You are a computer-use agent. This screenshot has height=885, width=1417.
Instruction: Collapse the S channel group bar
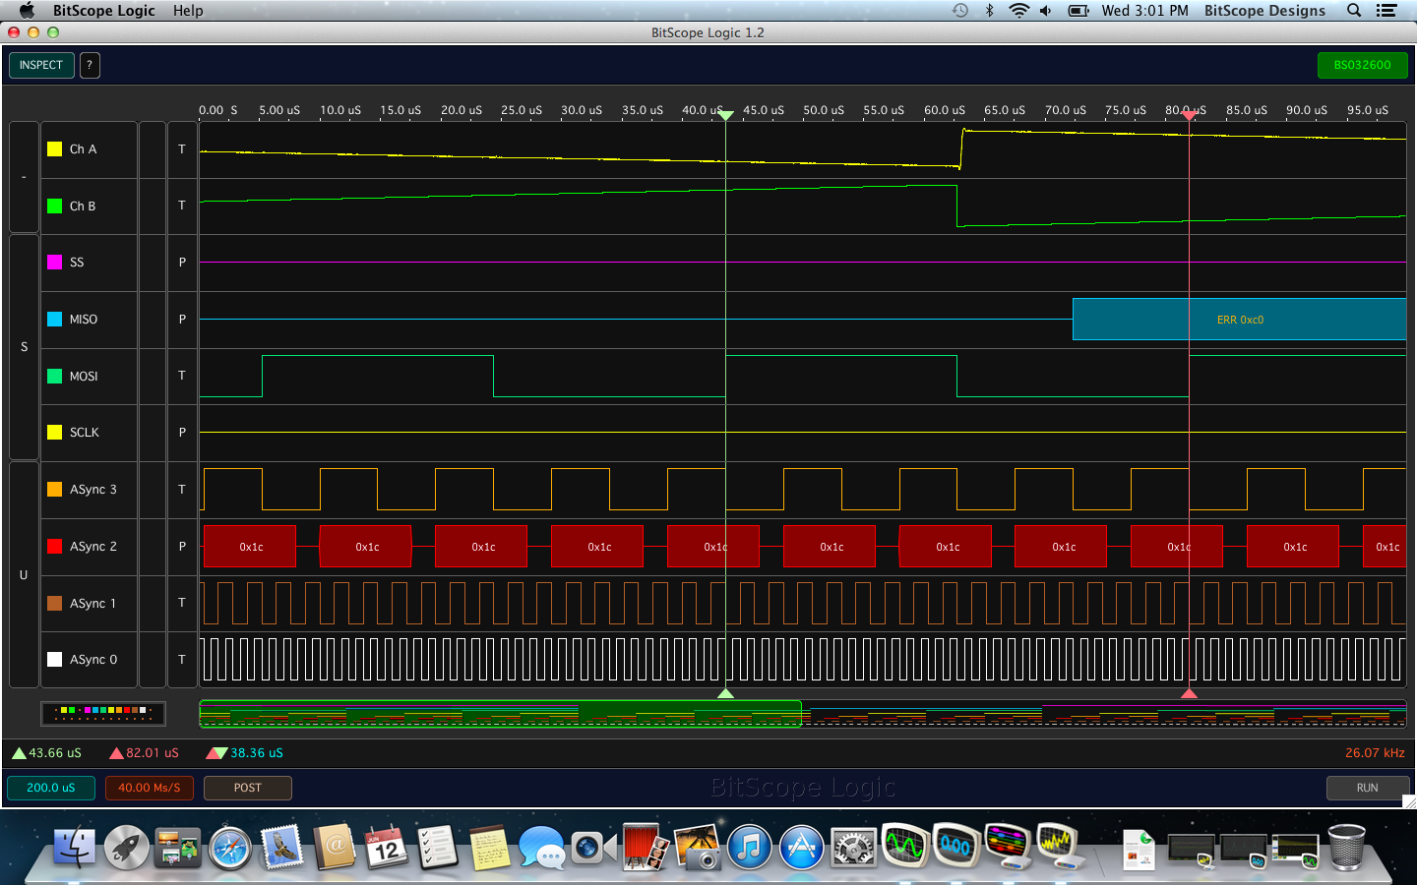point(25,347)
